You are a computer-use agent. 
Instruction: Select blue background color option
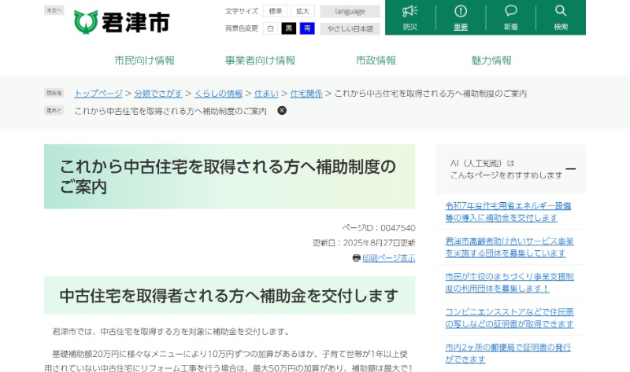[307, 28]
